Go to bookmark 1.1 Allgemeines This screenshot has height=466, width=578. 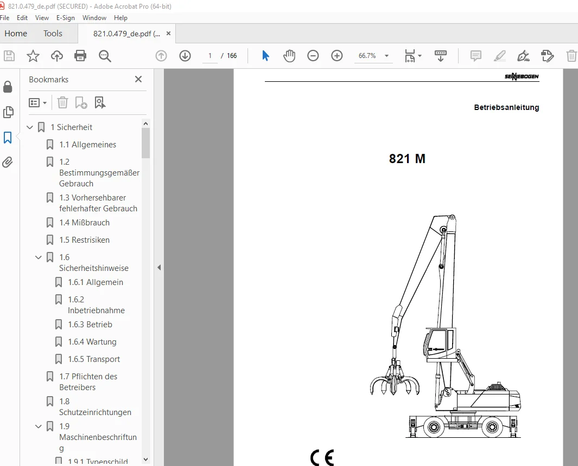pos(88,145)
